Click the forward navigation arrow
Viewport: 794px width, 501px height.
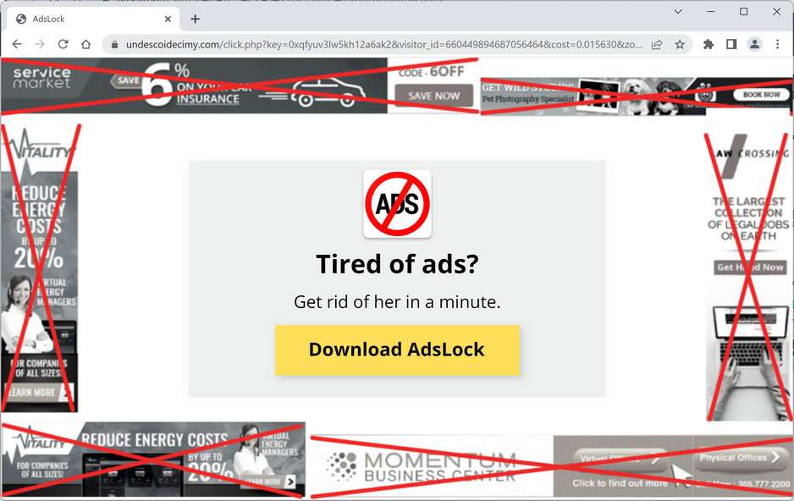[x=40, y=45]
